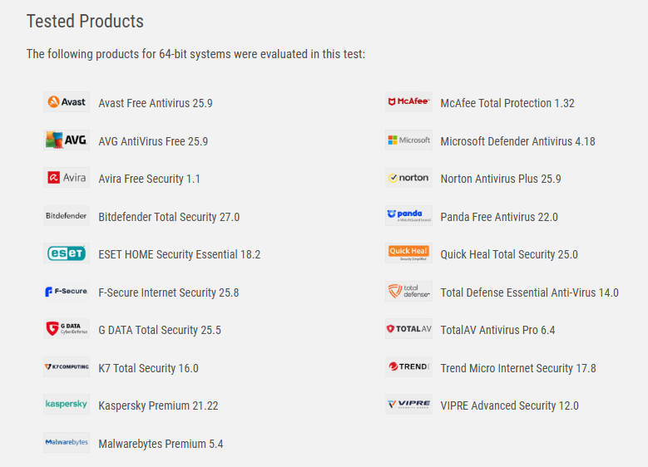Click the Panda logo icon
648x467 pixels.
pos(408,215)
